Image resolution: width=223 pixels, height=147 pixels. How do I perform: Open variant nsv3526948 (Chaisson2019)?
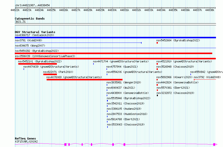click(x=175, y=67)
